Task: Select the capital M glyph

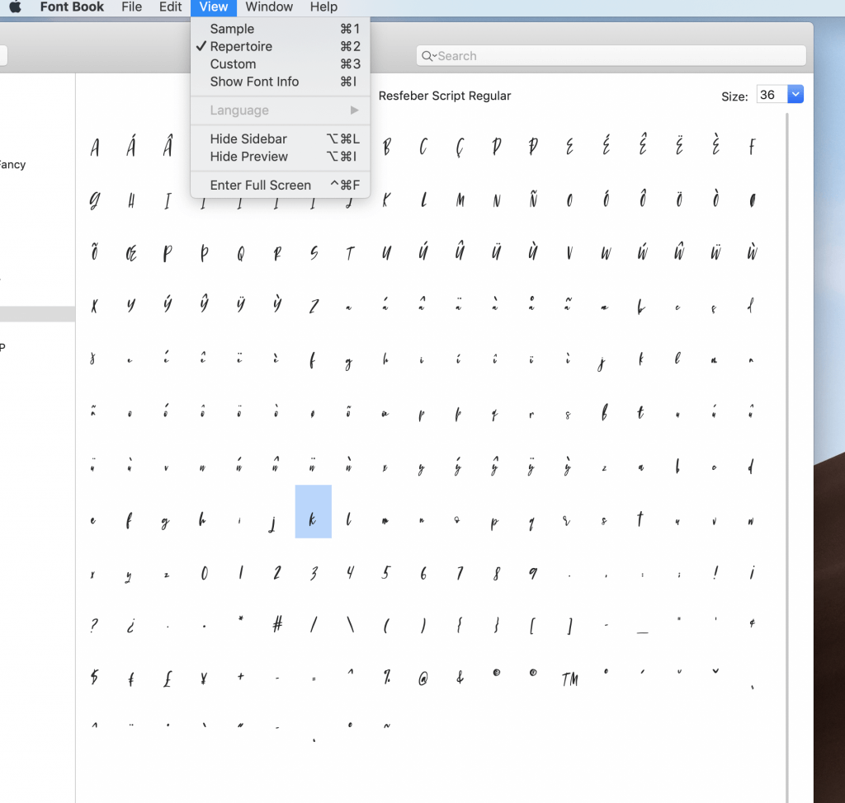Action: click(x=460, y=200)
